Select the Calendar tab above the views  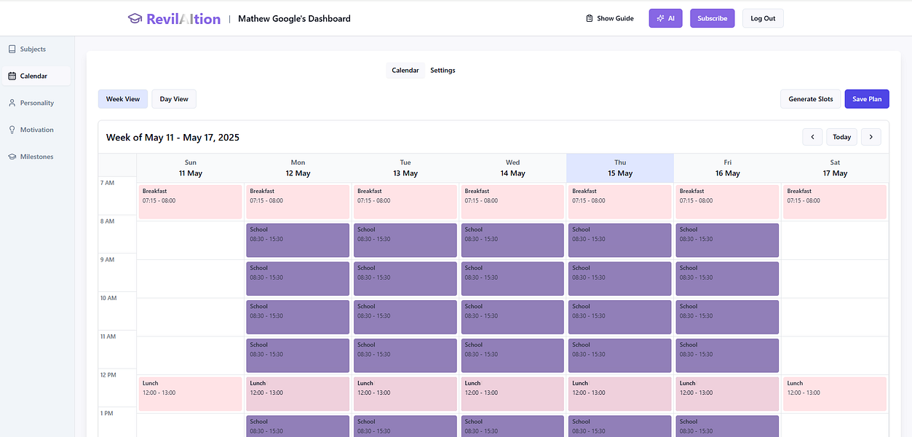point(405,71)
